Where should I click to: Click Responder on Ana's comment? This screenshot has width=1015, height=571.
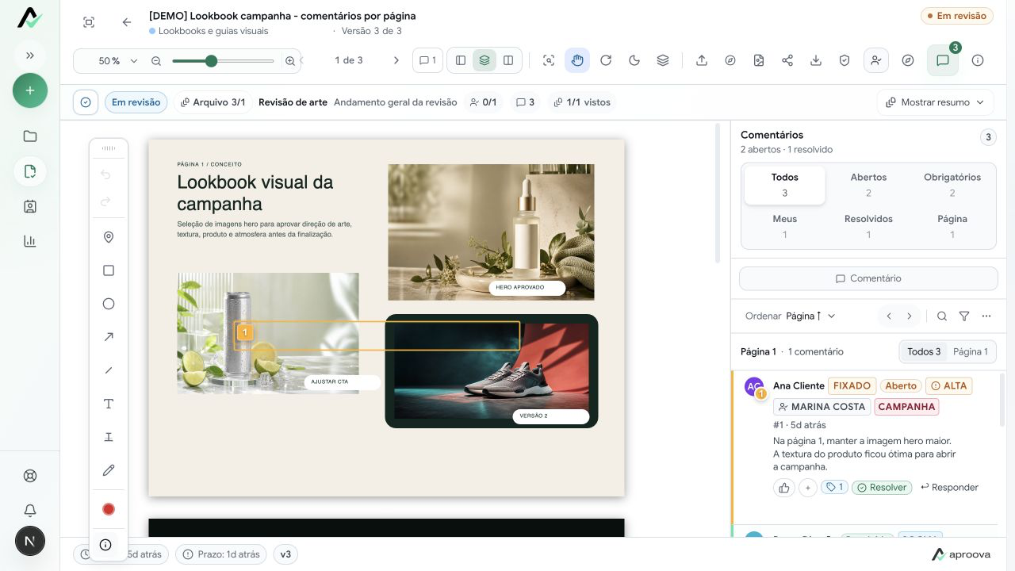(949, 488)
